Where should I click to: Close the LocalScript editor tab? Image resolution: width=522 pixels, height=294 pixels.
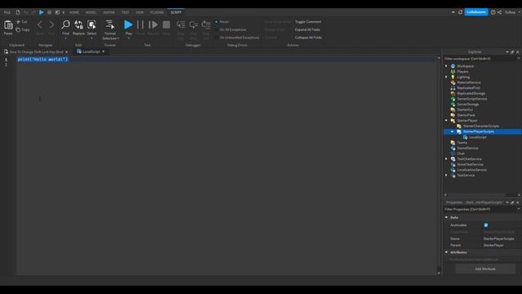[x=104, y=51]
